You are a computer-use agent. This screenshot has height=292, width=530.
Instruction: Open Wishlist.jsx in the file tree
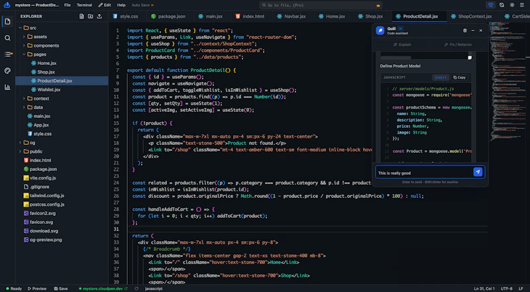tap(48, 89)
